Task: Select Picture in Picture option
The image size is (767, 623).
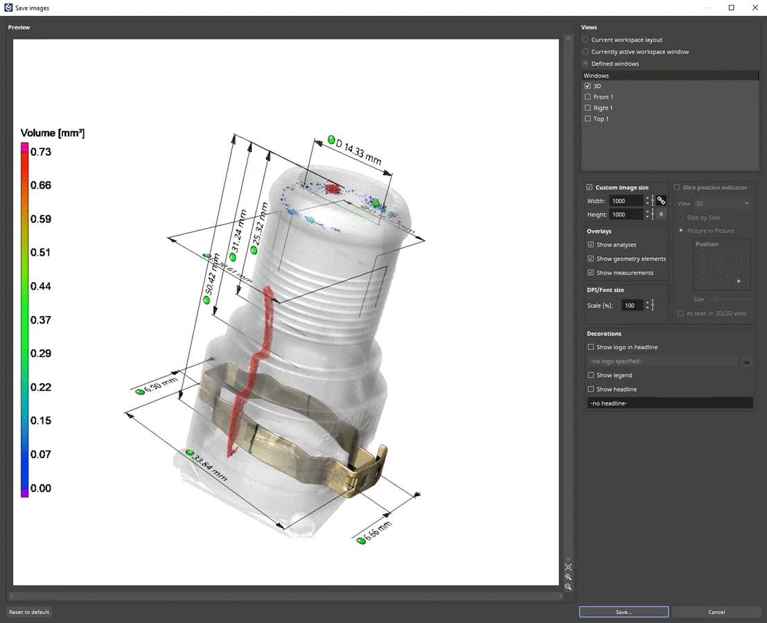Action: tap(681, 231)
